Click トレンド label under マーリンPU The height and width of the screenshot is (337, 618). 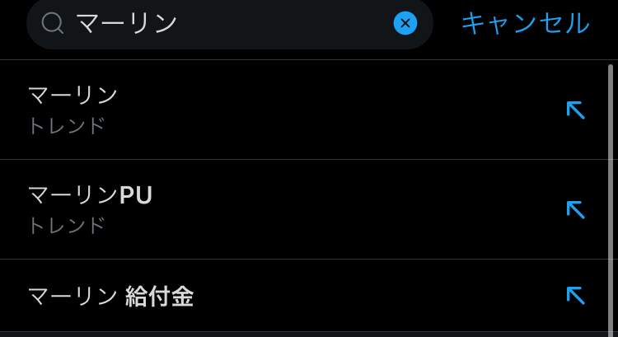67,226
